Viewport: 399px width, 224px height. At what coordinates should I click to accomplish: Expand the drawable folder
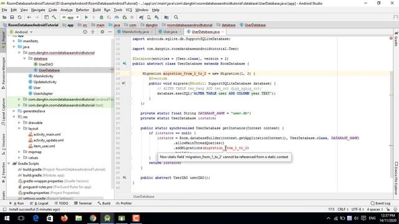(x=19, y=123)
